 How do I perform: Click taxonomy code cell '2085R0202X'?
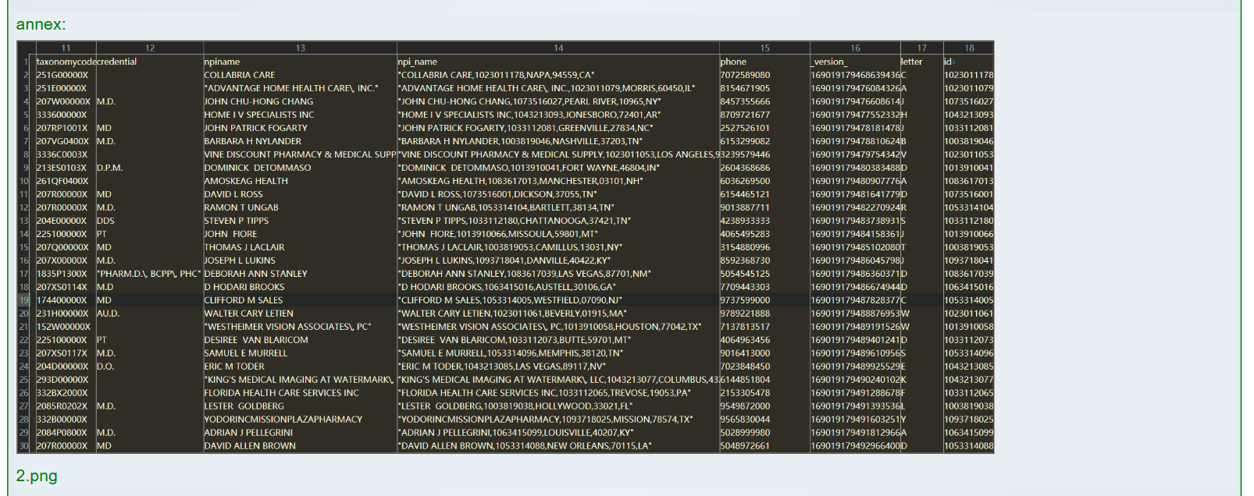66,406
